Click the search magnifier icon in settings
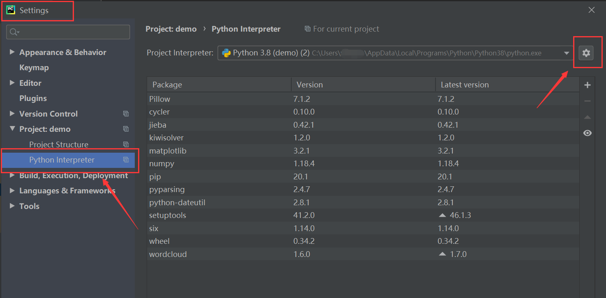 pyautogui.click(x=14, y=32)
